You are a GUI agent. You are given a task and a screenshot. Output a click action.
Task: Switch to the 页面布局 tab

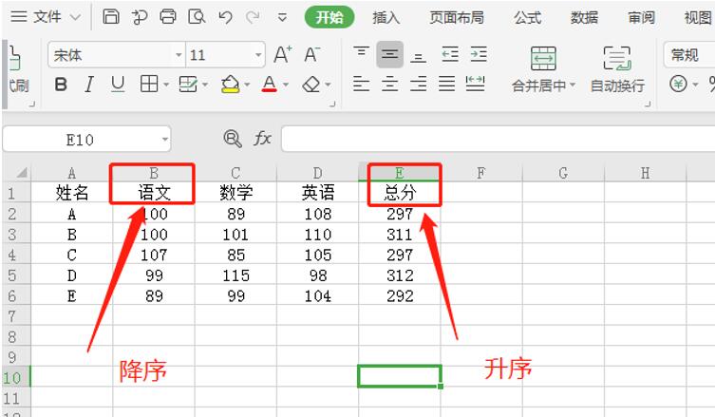click(x=457, y=17)
